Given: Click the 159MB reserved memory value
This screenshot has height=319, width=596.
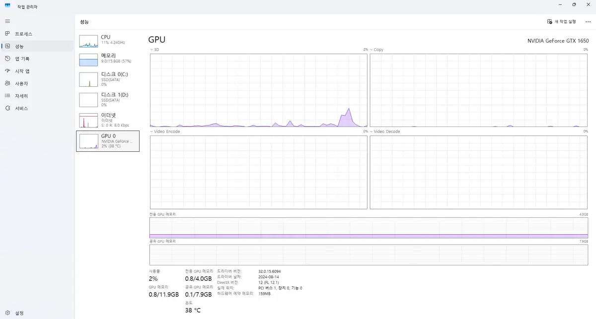Looking at the screenshot, I should click(x=264, y=293).
